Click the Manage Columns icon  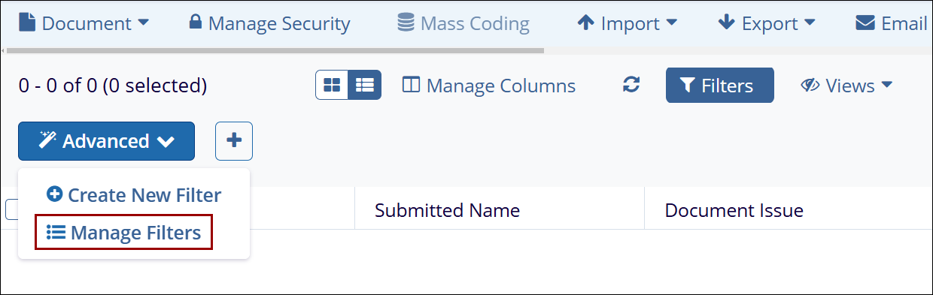pyautogui.click(x=411, y=86)
